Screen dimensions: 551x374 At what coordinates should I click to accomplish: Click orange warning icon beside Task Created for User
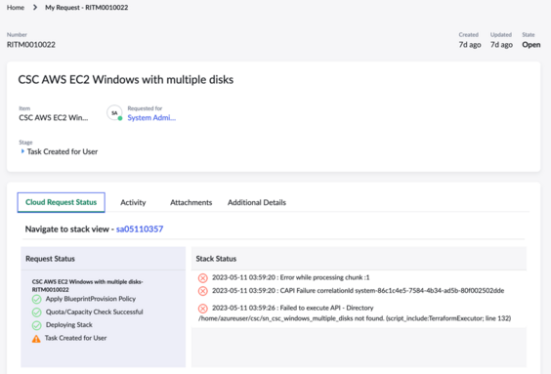[x=36, y=339]
